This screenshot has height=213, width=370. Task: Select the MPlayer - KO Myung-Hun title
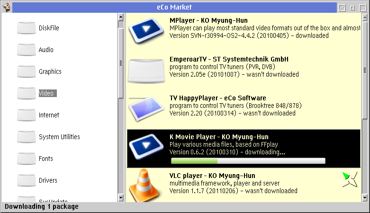(208, 20)
